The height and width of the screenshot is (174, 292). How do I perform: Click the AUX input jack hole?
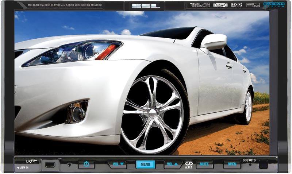point(69,165)
